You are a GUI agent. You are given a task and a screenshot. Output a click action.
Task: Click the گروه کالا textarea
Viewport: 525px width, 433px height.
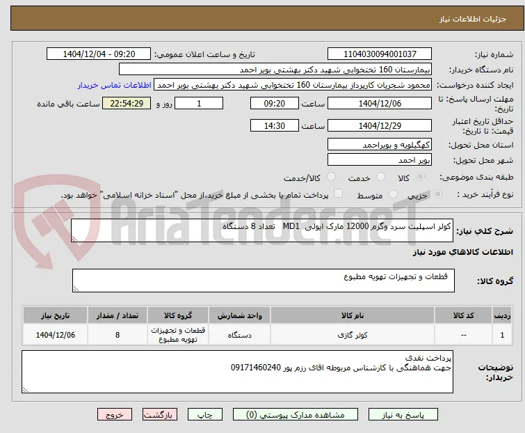coord(263,281)
